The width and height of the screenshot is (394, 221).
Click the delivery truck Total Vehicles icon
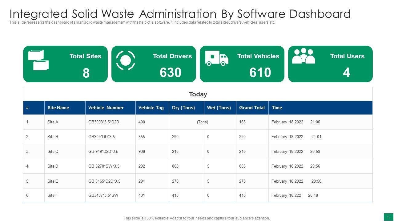[x=217, y=58]
